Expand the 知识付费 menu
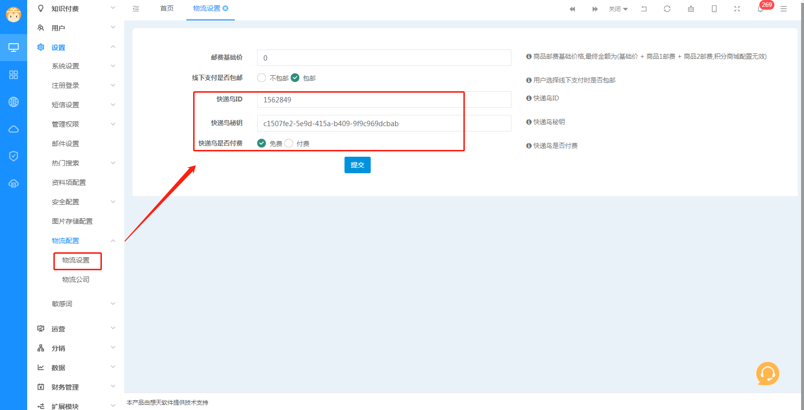804x410 pixels. click(113, 8)
